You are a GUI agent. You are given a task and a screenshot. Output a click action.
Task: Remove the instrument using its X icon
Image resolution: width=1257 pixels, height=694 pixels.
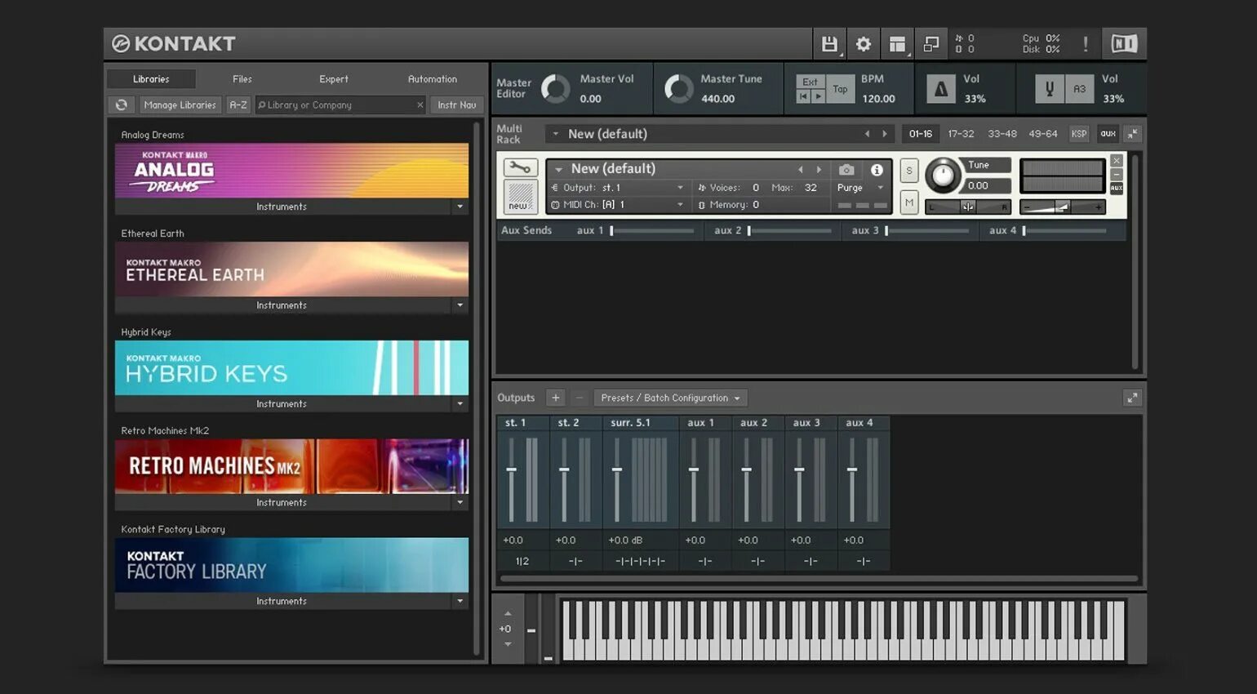pos(1117,161)
